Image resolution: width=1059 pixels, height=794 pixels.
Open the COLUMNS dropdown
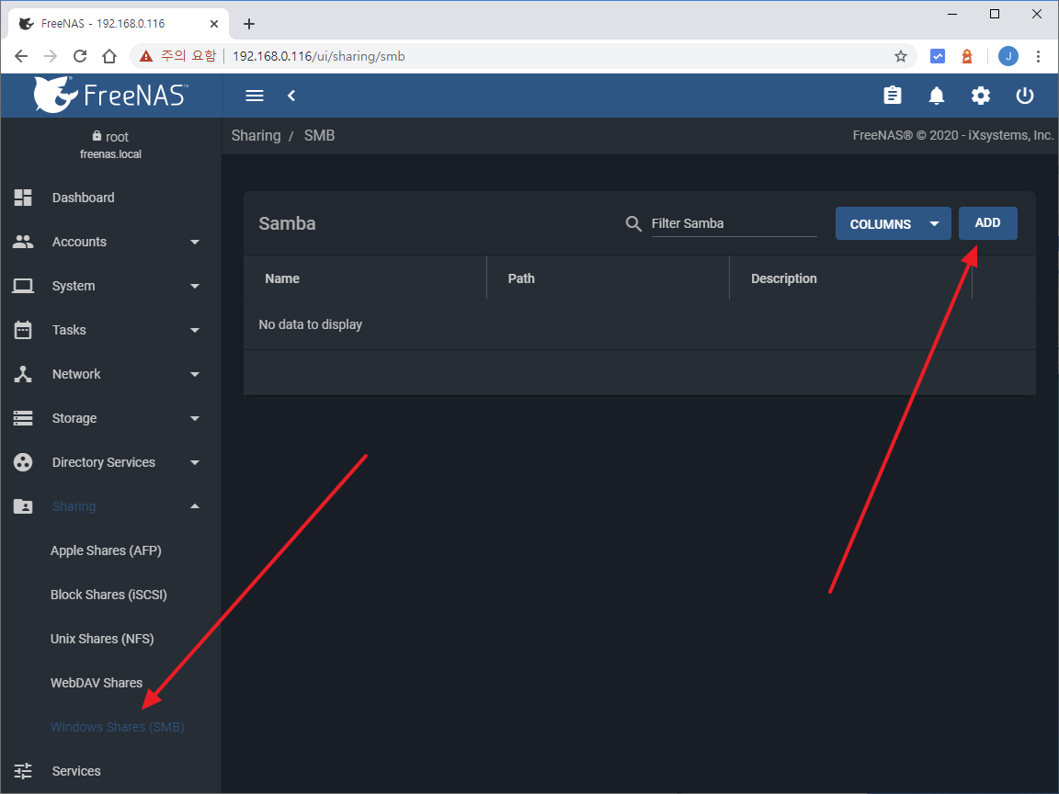tap(893, 223)
